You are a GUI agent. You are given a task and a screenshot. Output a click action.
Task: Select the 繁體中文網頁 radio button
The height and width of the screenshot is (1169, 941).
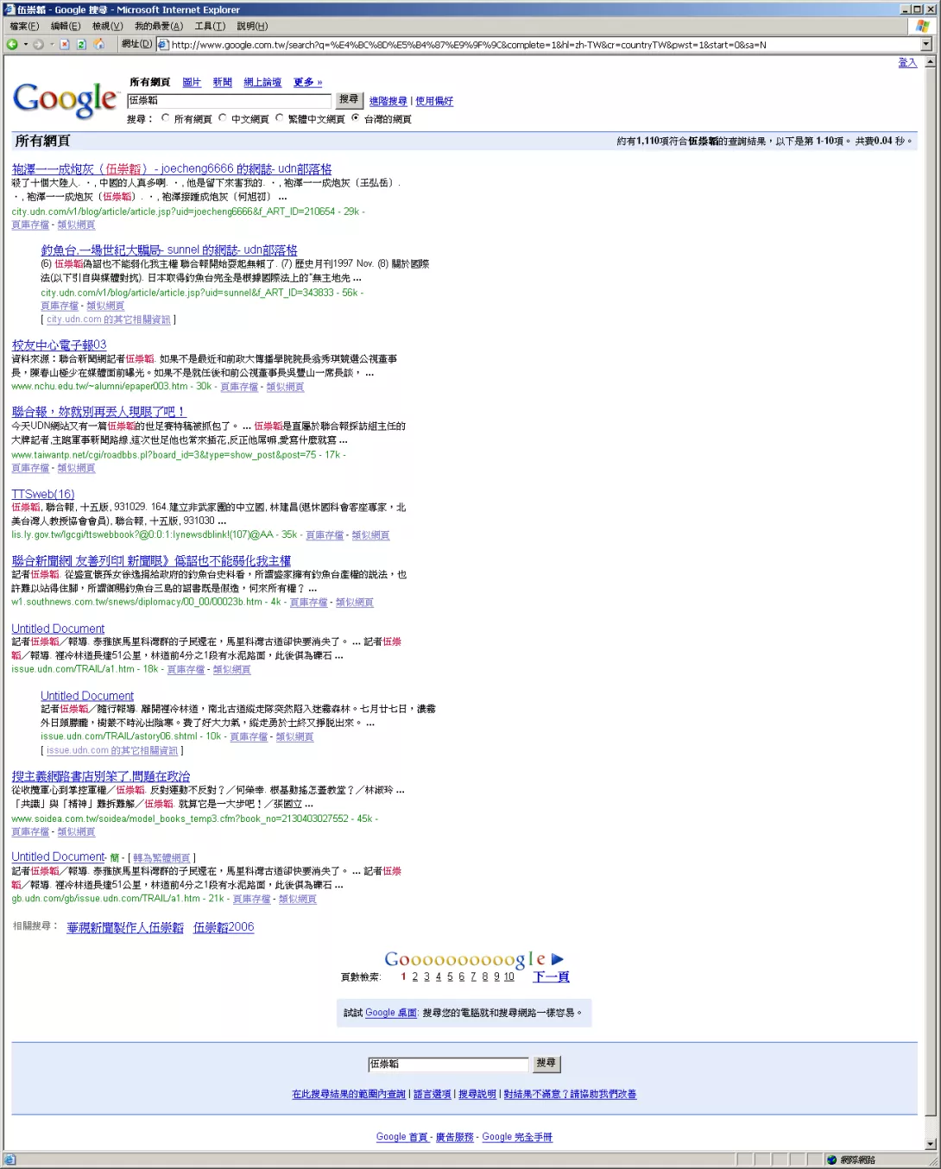pyautogui.click(x=280, y=118)
